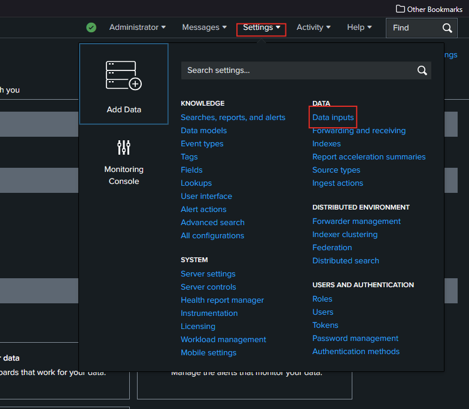
Task: Open User interface settings
Action: pos(206,196)
